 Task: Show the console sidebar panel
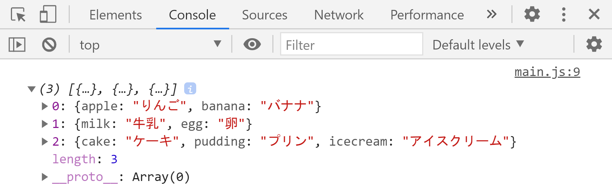coord(17,45)
